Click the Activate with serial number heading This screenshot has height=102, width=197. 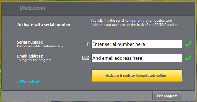[44, 25]
